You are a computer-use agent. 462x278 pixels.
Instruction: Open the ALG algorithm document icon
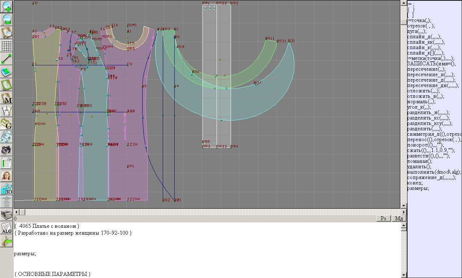coord(7,228)
